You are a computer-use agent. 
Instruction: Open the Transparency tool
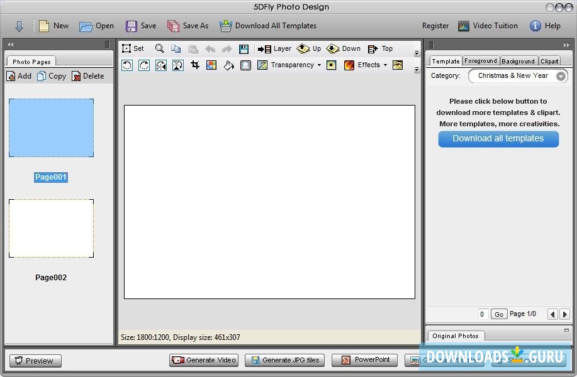tap(286, 65)
